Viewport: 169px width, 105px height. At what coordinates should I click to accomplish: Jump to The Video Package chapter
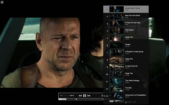point(126,81)
